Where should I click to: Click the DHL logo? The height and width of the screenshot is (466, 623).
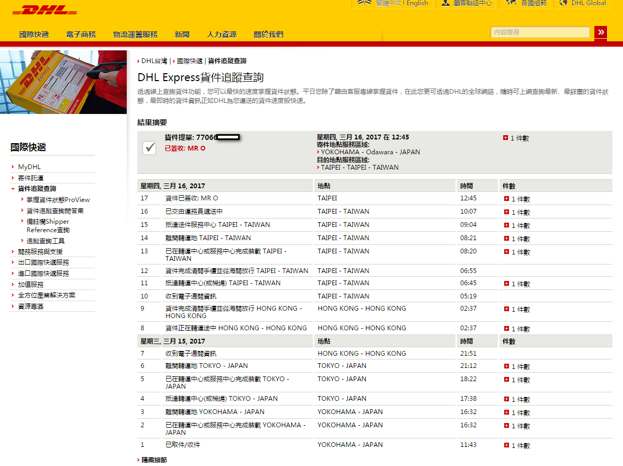click(x=45, y=10)
